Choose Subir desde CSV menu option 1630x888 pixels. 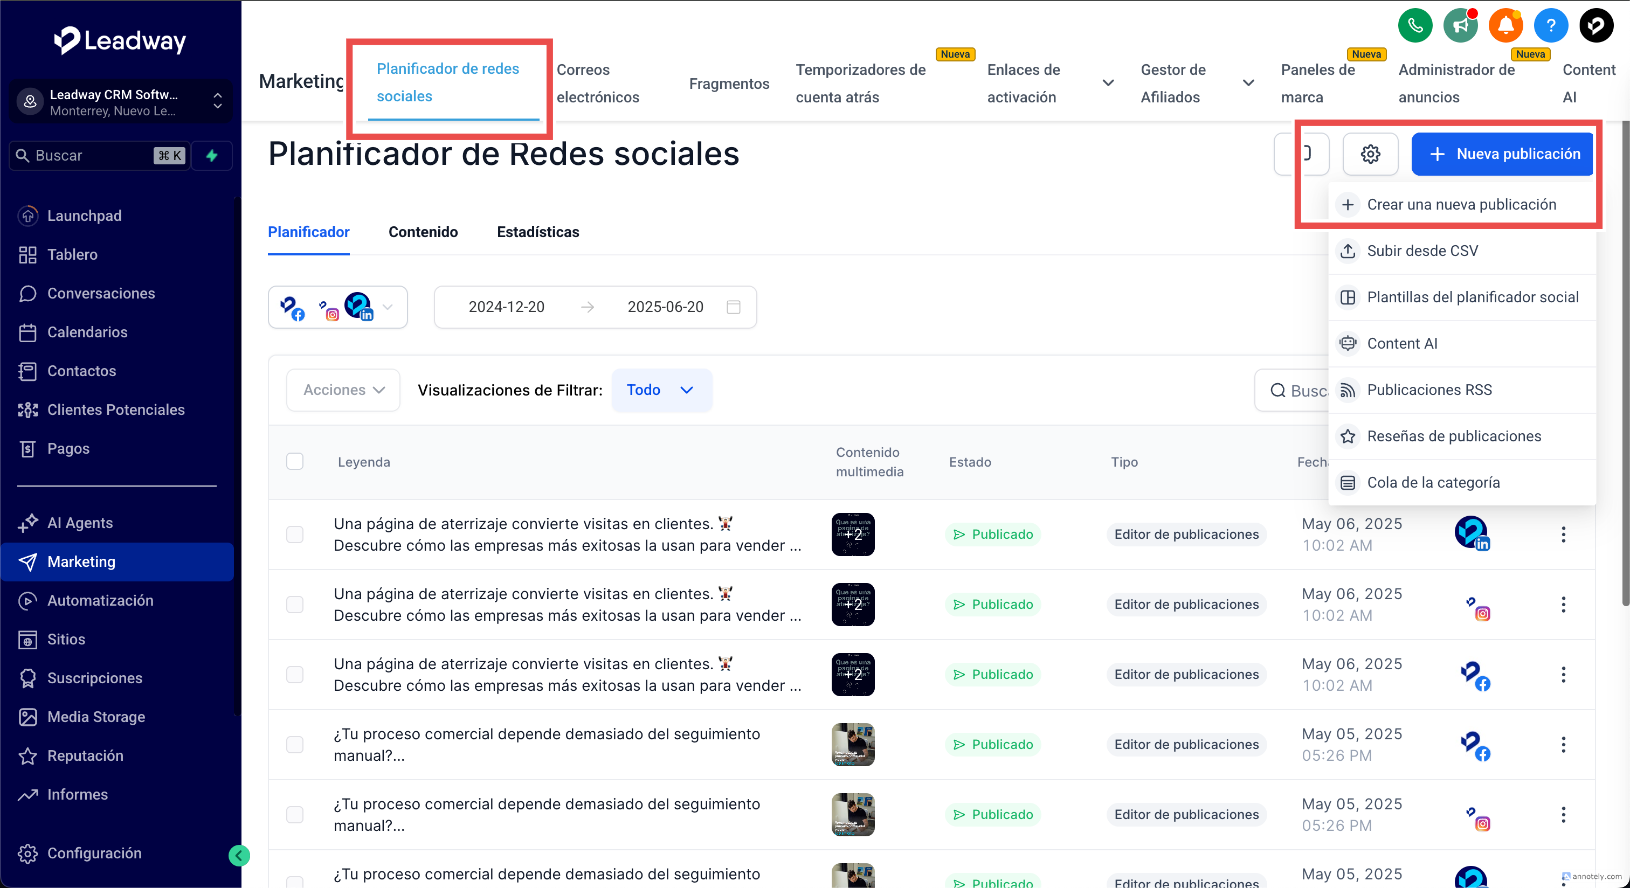1422,251
